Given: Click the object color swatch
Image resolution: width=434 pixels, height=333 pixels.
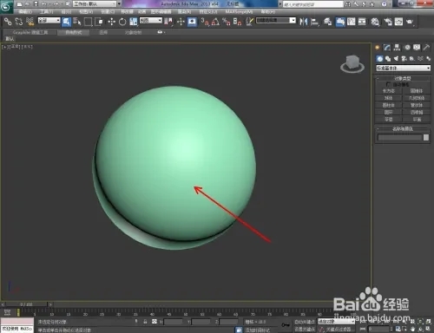Looking at the screenshot, I should pos(426,138).
